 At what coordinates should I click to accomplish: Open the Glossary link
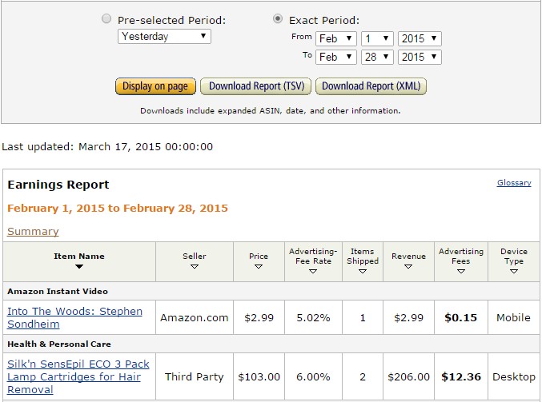point(514,182)
